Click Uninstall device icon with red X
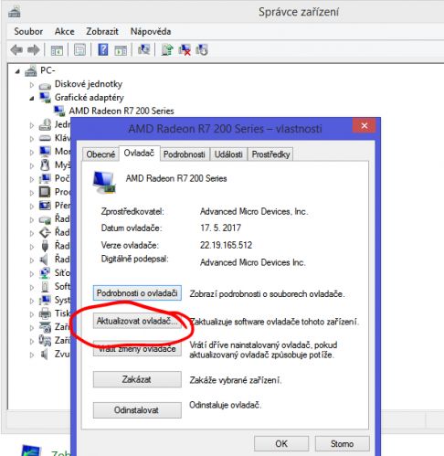 point(185,49)
